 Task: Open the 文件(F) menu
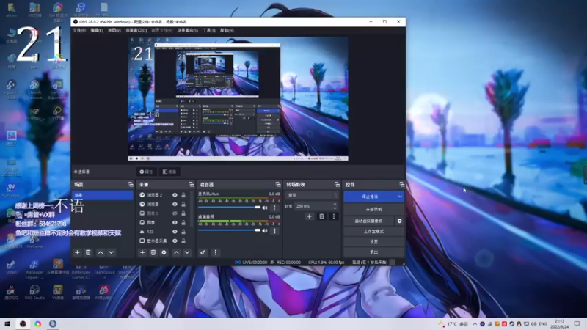(79, 30)
